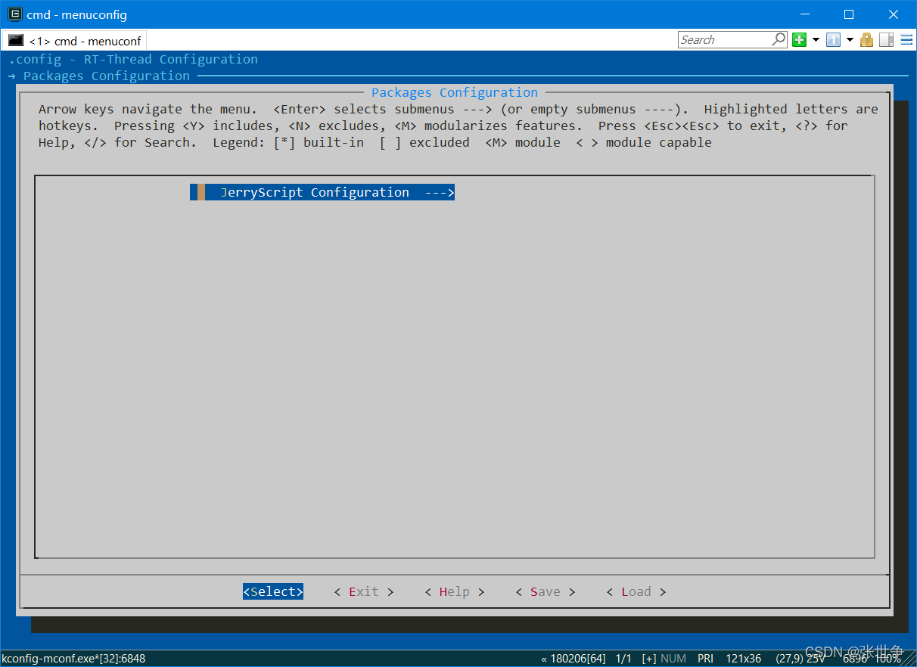Select the '<1> cmd - menuconf' tab
Screen dimensions: 917x667
point(74,41)
